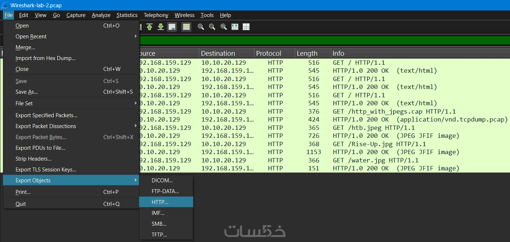Choose HTTP... export objects option

166,202
